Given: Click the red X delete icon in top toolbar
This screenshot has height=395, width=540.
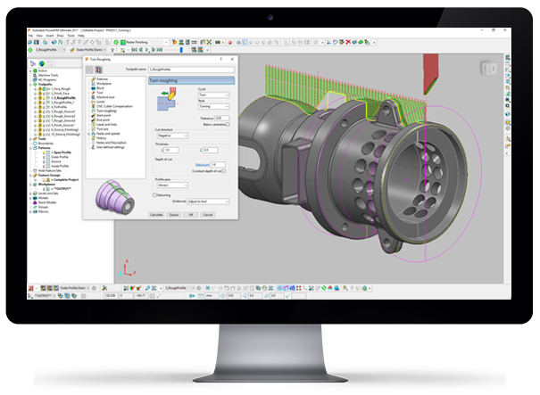Looking at the screenshot, I should tap(348, 42).
